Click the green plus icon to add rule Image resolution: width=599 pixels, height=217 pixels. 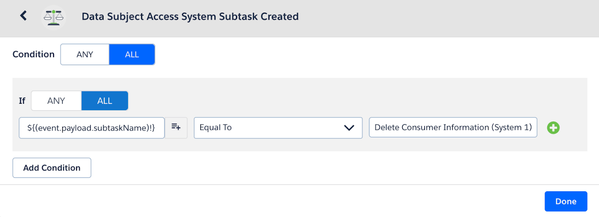[x=553, y=128]
